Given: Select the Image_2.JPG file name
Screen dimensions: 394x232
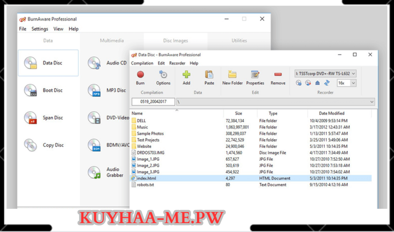Looking at the screenshot, I should [148, 166].
